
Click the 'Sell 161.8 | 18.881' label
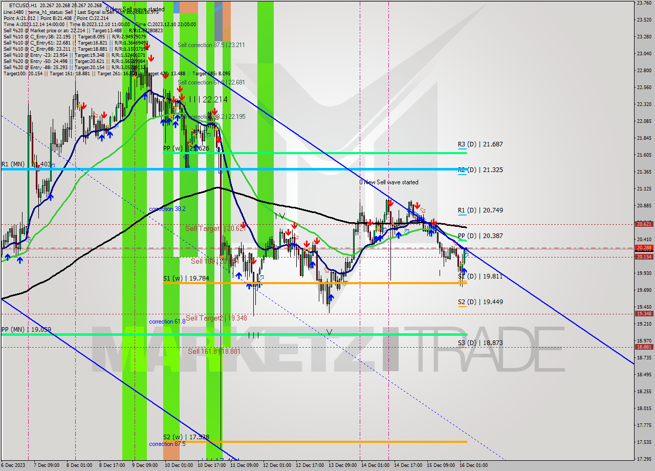[x=214, y=351]
